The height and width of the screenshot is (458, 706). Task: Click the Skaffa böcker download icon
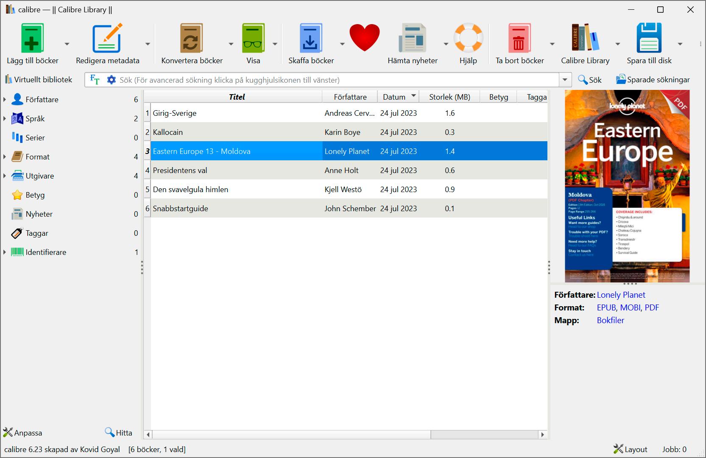pos(311,38)
